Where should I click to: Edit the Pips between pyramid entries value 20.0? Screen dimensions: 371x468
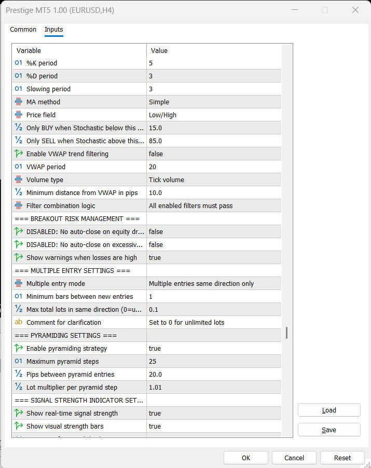pyautogui.click(x=214, y=374)
